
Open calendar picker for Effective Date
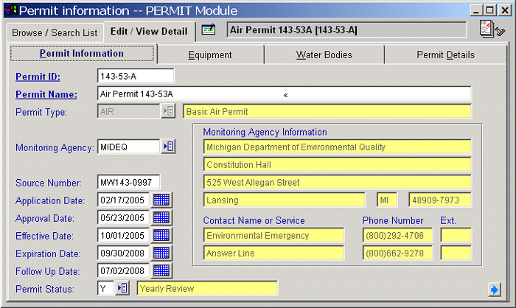[161, 235]
